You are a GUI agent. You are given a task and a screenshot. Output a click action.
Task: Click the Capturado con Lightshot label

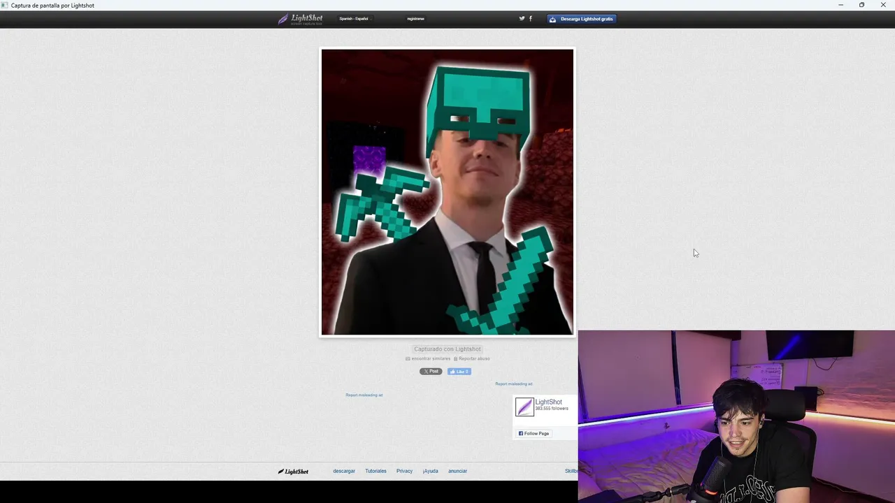[x=447, y=349]
